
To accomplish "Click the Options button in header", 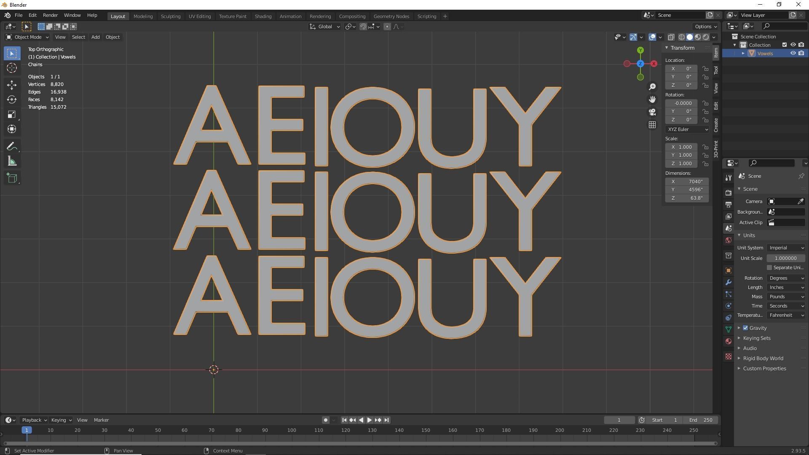I will [706, 27].
